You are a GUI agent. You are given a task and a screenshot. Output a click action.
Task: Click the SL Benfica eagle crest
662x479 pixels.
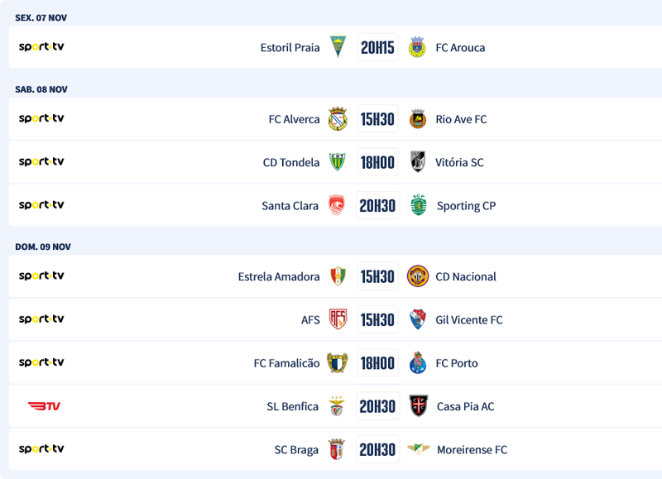click(337, 406)
